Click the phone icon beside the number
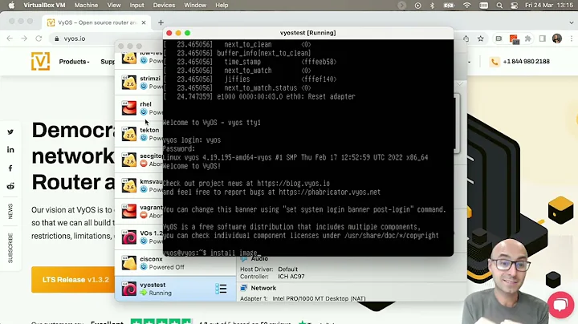 495,62
